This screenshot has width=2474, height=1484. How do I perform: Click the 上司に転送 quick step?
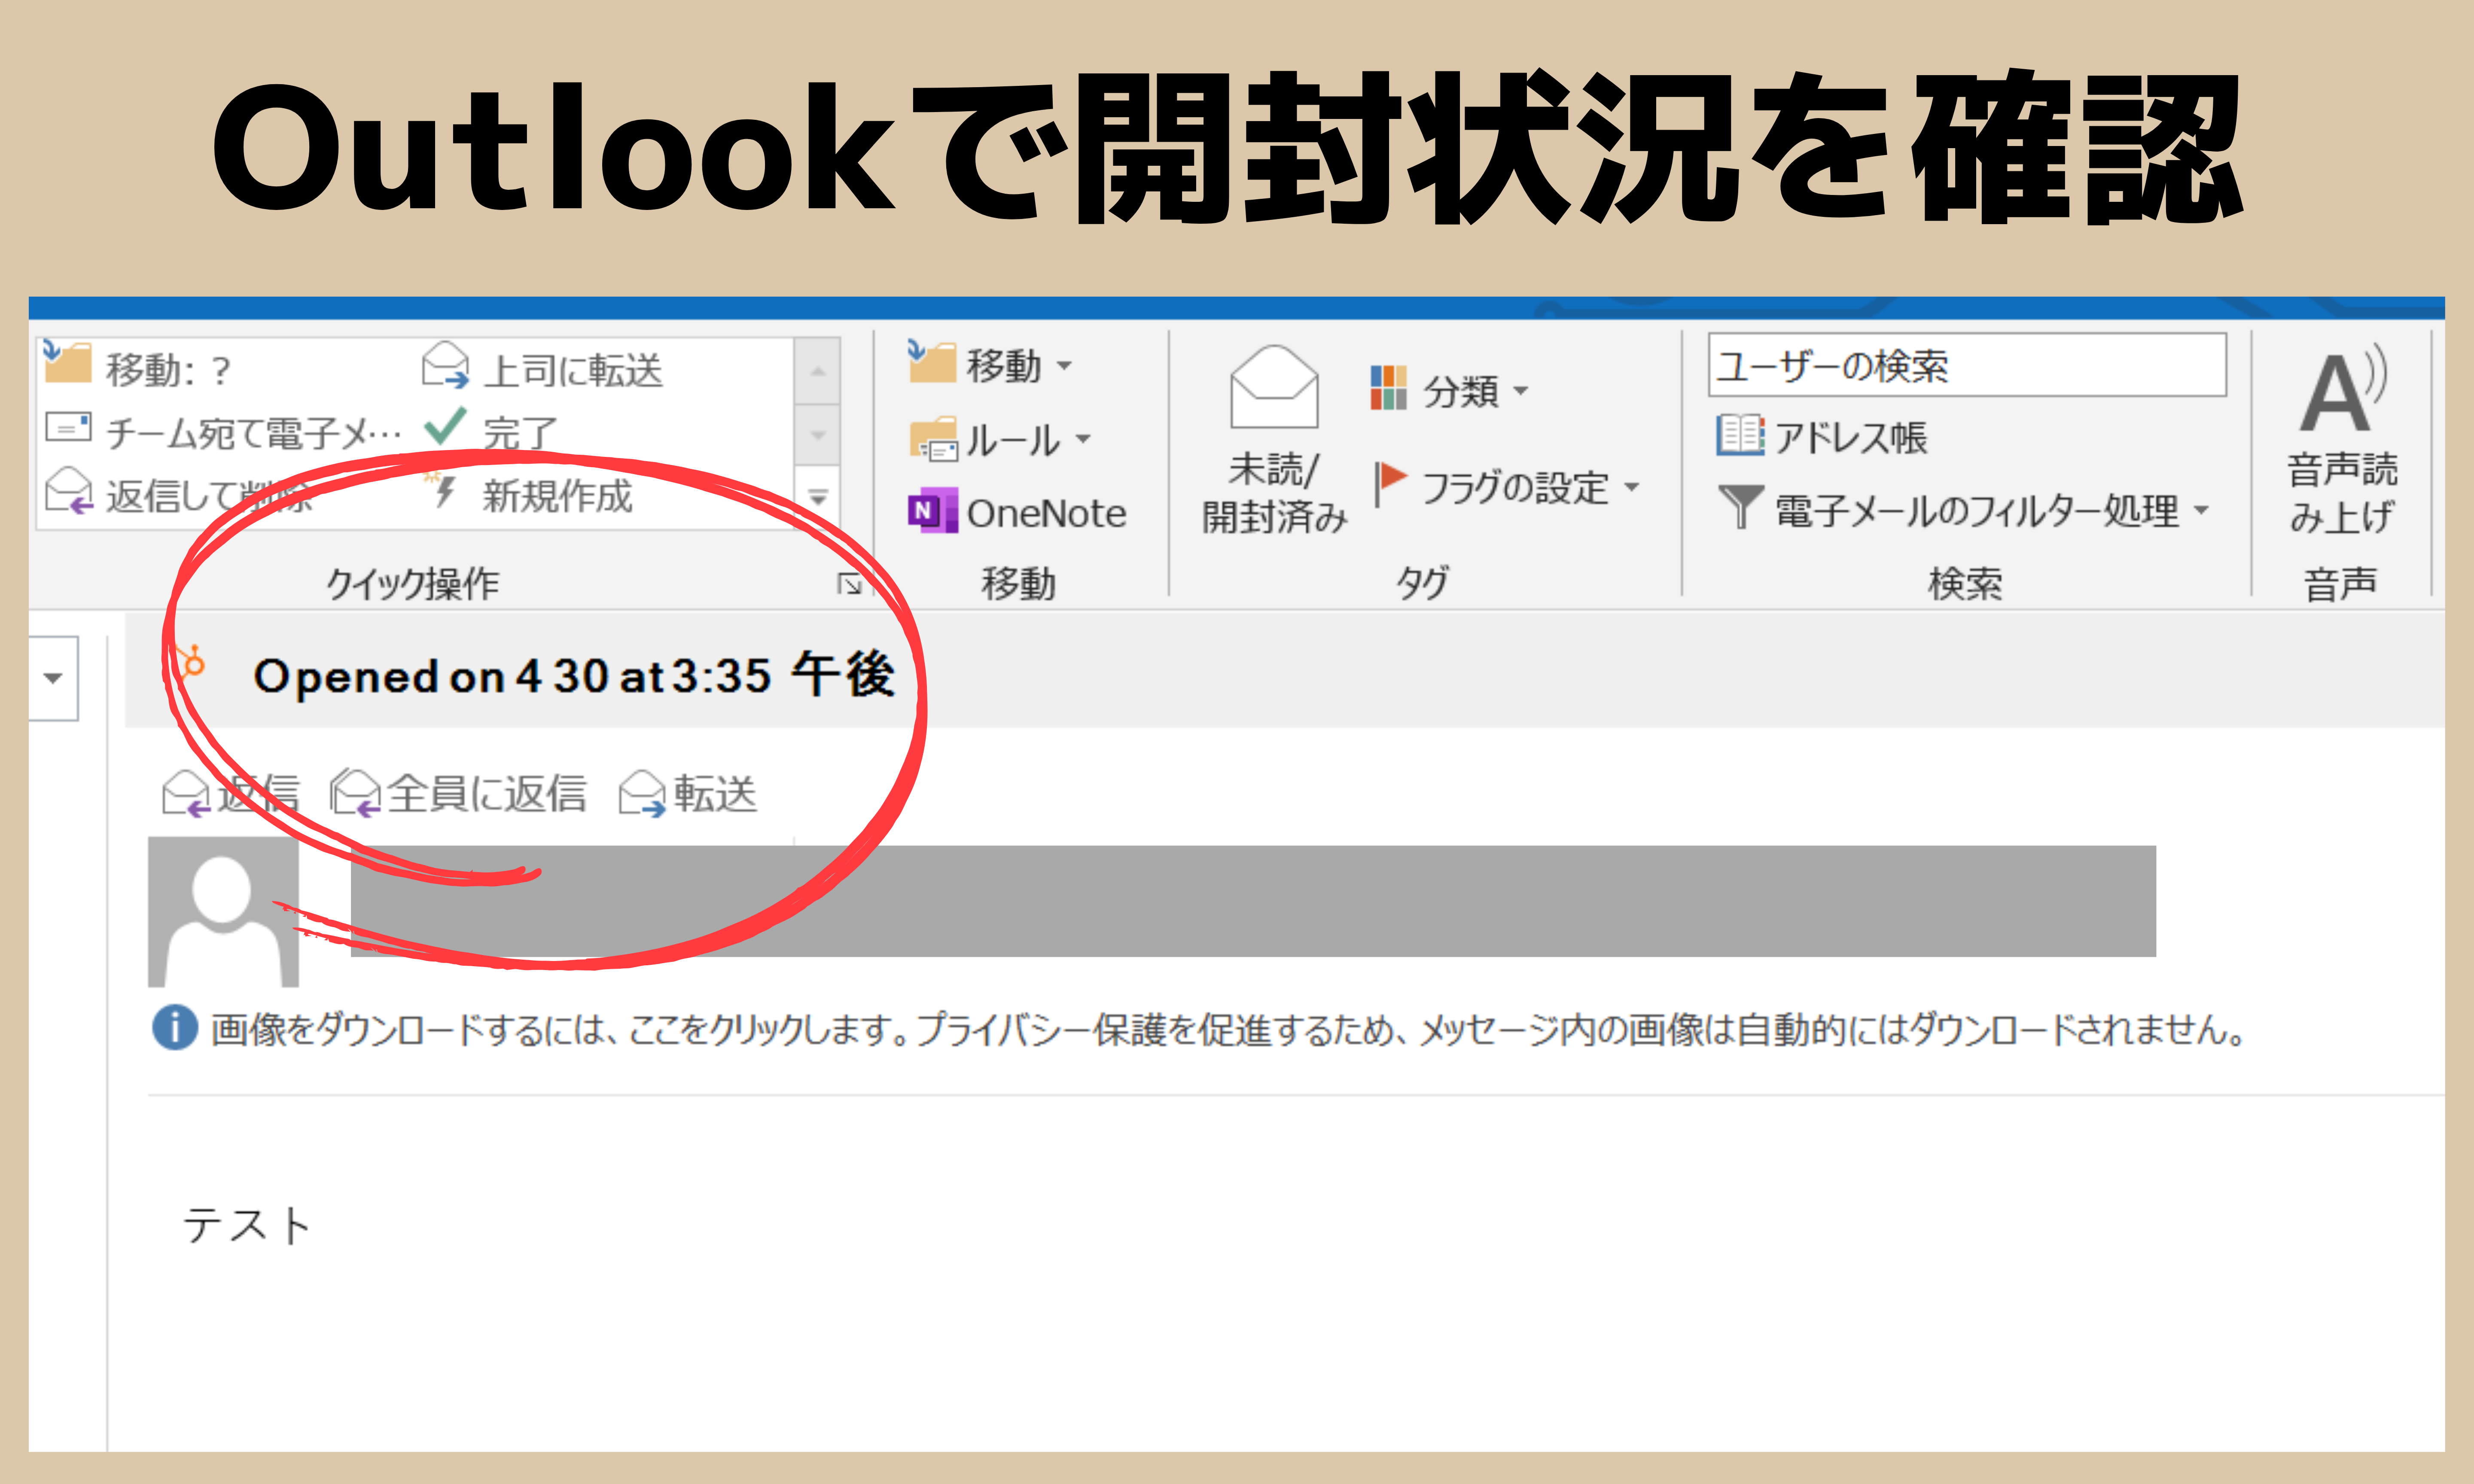coord(542,368)
